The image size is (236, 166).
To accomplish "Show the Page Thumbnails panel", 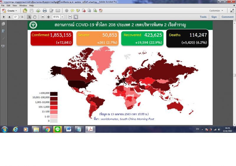I will 3,24.
